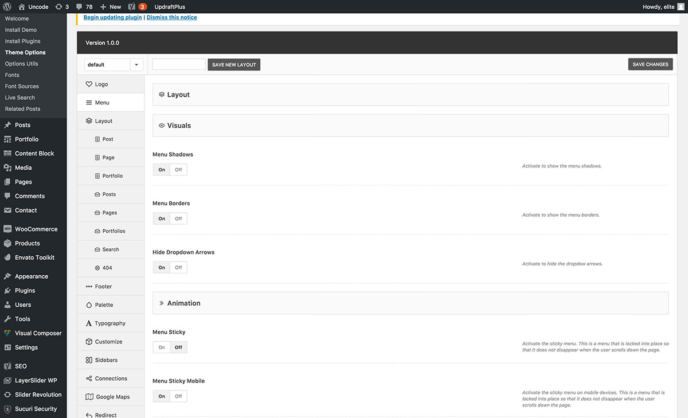
Task: Open Visual Composer from the sidebar
Action: 36,333
